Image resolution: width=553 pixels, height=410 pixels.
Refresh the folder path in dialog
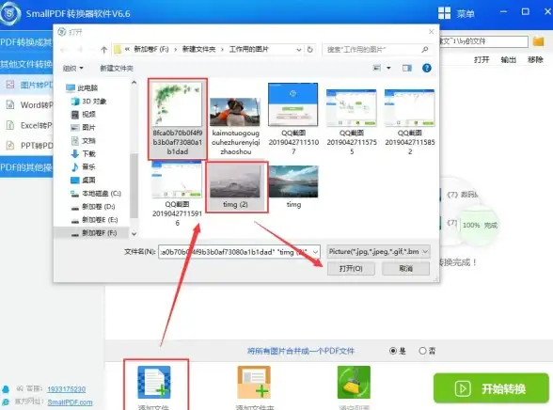[310, 50]
